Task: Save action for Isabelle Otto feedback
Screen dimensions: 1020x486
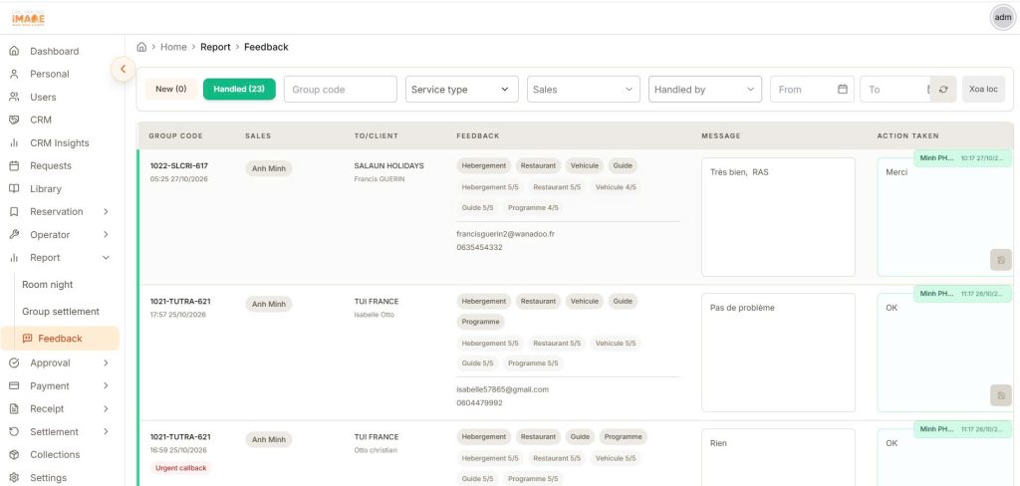Action: (1000, 395)
